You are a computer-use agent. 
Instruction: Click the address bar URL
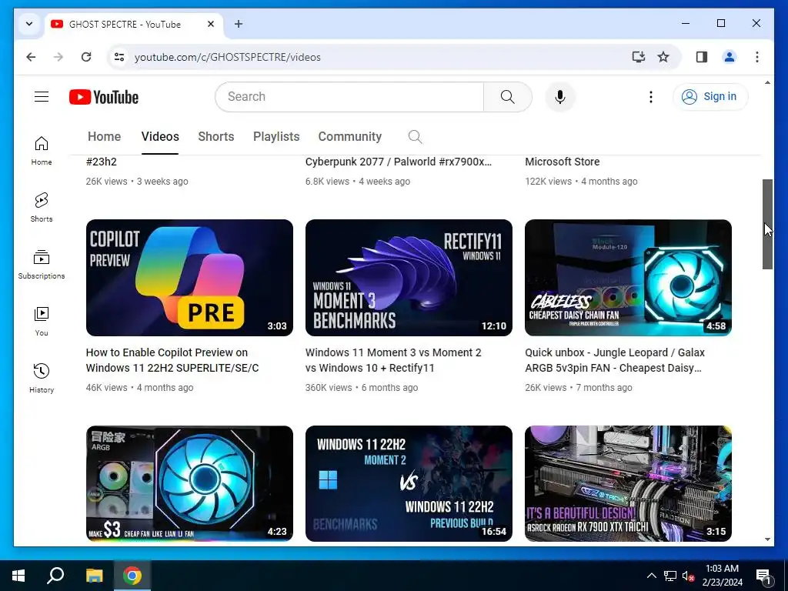[x=227, y=57]
